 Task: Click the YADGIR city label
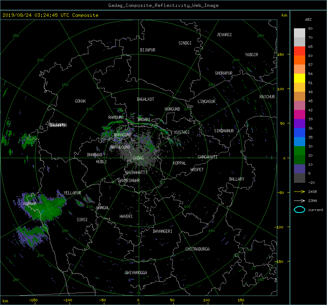pyautogui.click(x=251, y=55)
